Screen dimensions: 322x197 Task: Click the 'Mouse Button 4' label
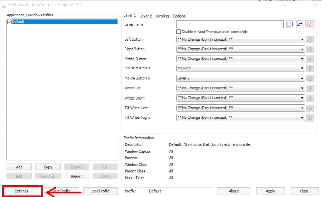(x=137, y=68)
